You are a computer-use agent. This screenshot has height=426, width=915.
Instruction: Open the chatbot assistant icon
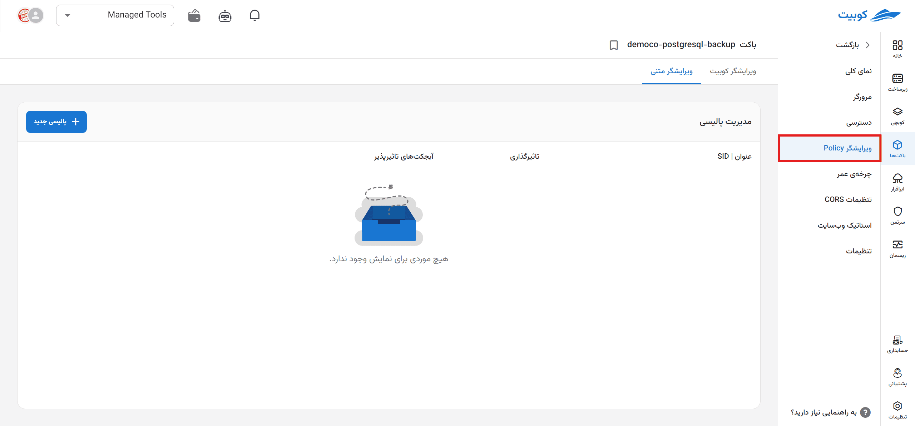coord(225,16)
